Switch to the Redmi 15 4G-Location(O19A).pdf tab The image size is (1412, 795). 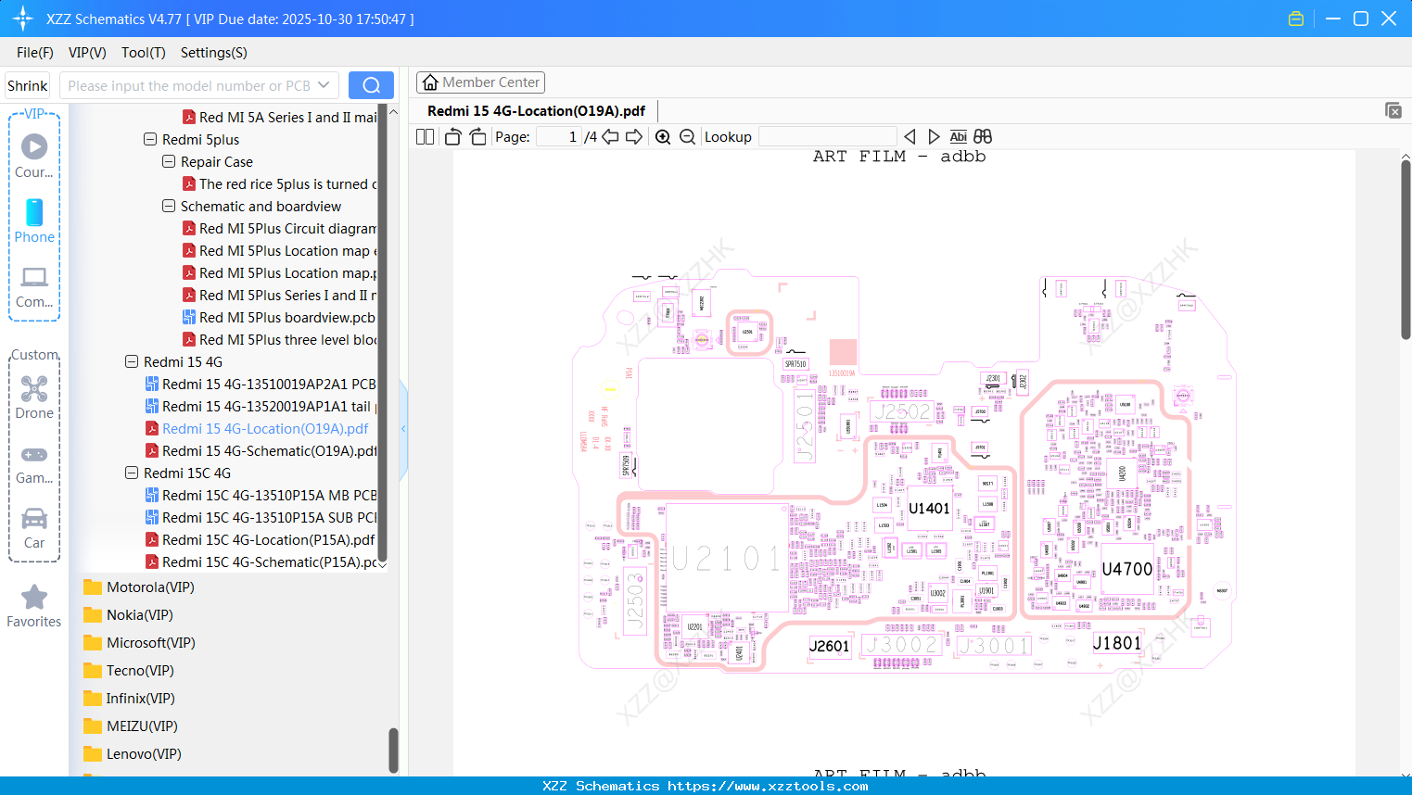point(538,110)
